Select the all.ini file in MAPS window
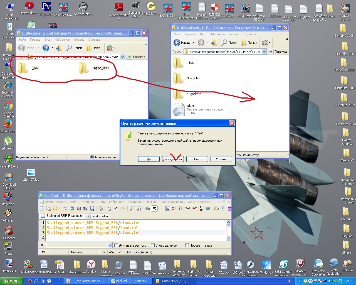This screenshot has width=356, height=285. point(198,109)
